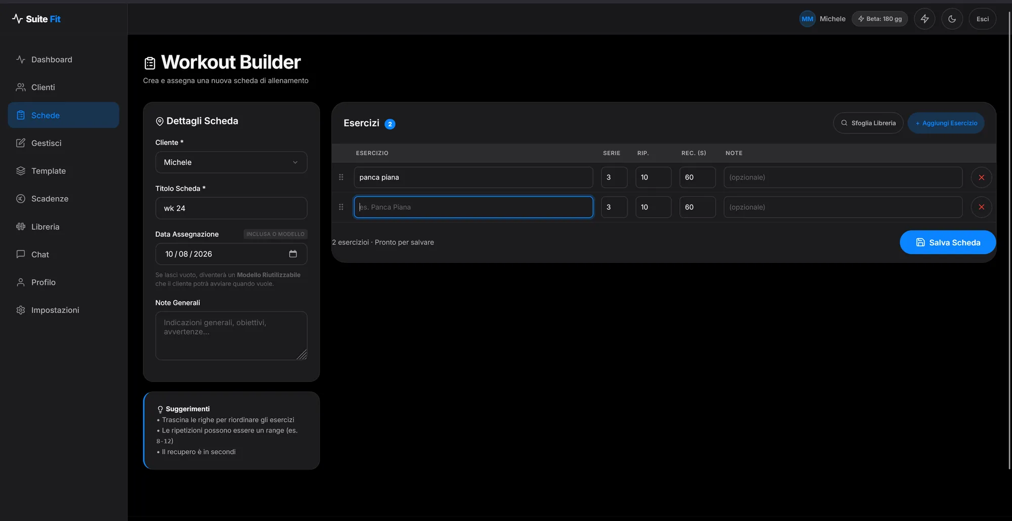Delete the second empty exercise row
1012x521 pixels.
[981, 207]
